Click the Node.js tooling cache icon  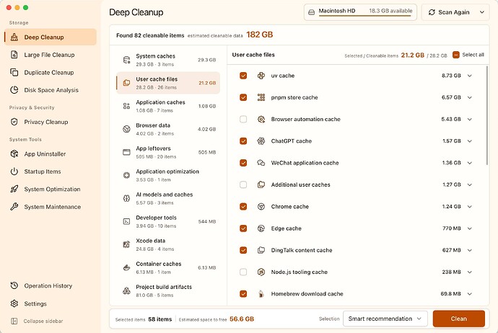coord(261,272)
